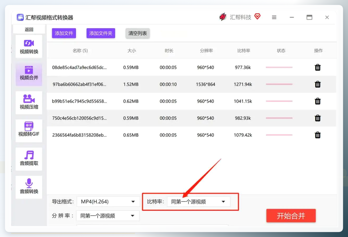
Task: Select file name 97ba6b60662ab4f31ef06...
Action: point(80,84)
